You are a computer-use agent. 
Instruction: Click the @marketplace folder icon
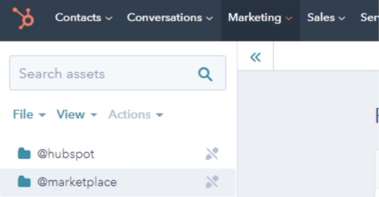click(24, 181)
